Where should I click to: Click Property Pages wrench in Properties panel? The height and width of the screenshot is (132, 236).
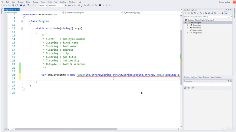tap(193, 88)
